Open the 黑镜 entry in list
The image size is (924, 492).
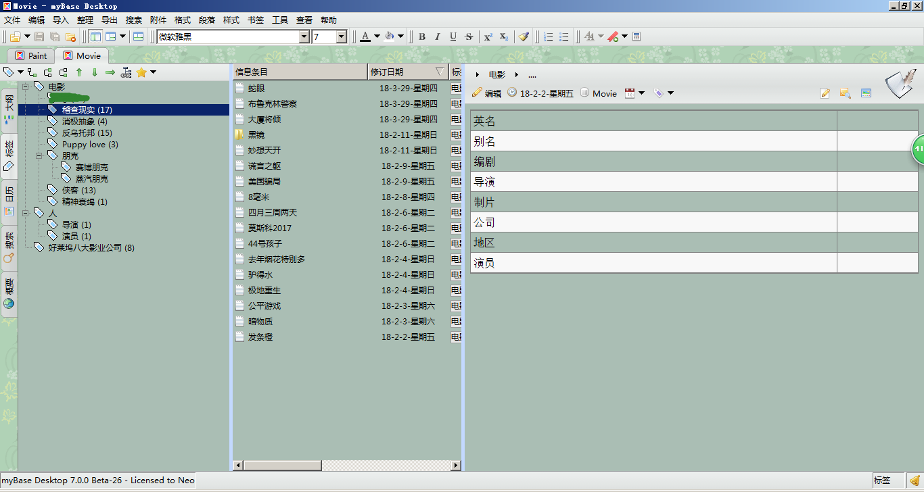(x=256, y=135)
